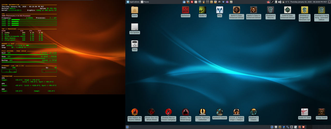Click the panel clock showing 08:18:00 PM
The height and width of the screenshot is (129, 331).
[309, 2]
